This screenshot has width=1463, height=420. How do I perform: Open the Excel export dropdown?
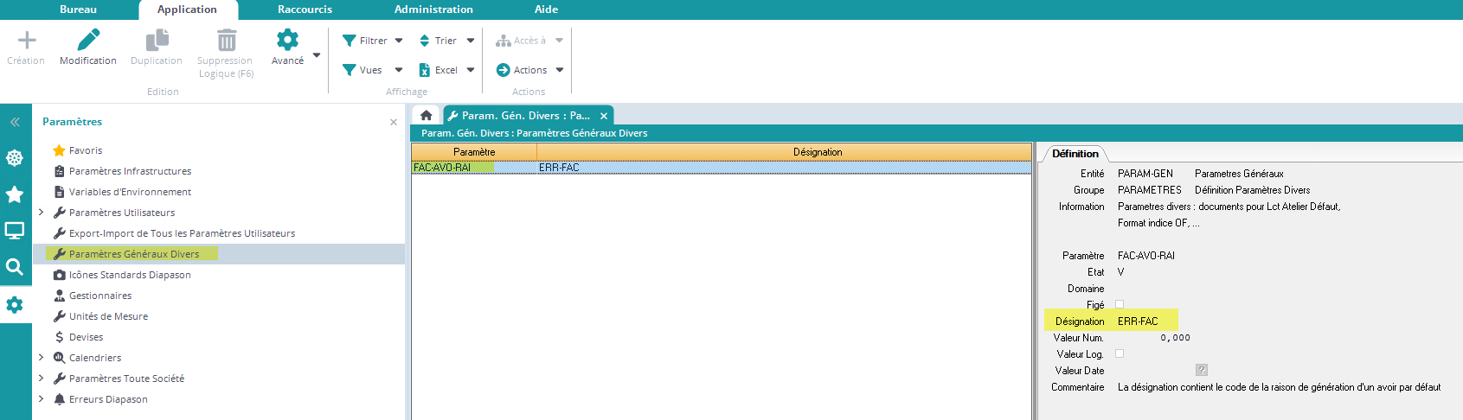pyautogui.click(x=446, y=70)
